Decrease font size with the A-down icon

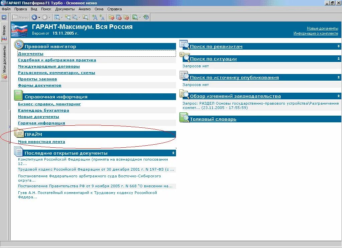pos(102,17)
